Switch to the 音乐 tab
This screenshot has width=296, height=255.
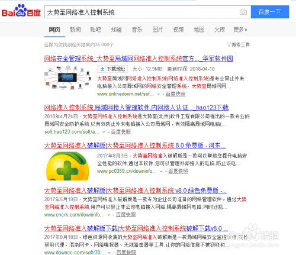[137, 30]
